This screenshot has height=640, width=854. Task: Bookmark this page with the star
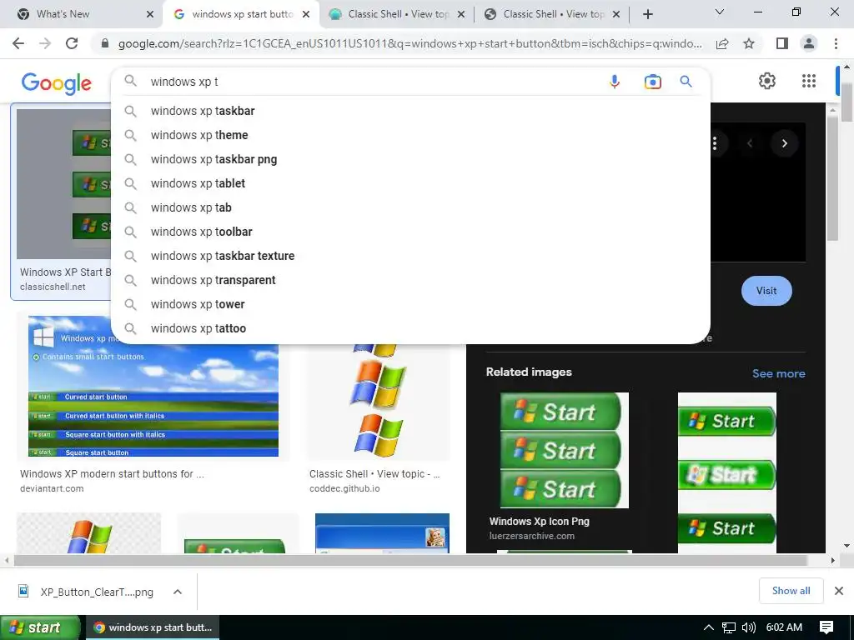coord(749,43)
